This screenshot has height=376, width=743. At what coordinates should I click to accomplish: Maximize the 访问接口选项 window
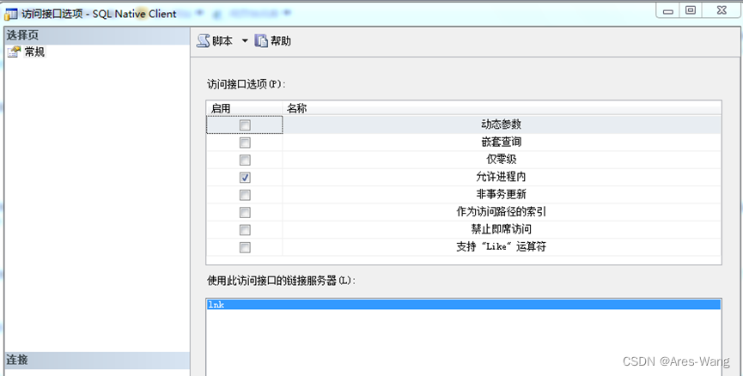tap(691, 10)
